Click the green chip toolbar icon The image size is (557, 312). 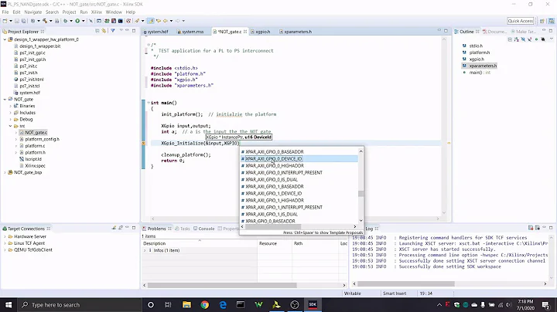point(107,21)
